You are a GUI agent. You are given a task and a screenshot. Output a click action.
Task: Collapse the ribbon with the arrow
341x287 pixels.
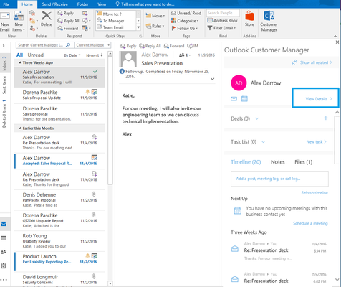pos(335,36)
